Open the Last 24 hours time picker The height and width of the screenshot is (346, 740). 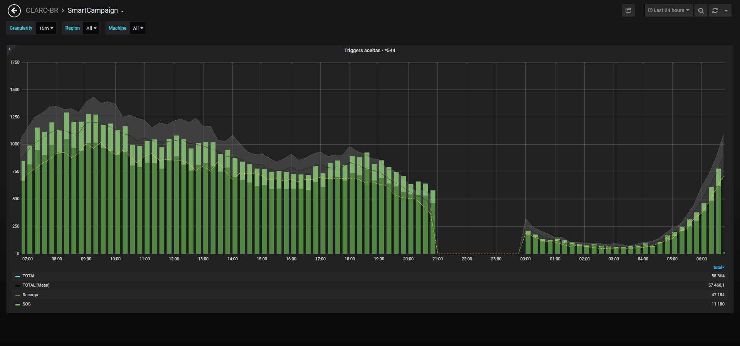[x=669, y=10]
